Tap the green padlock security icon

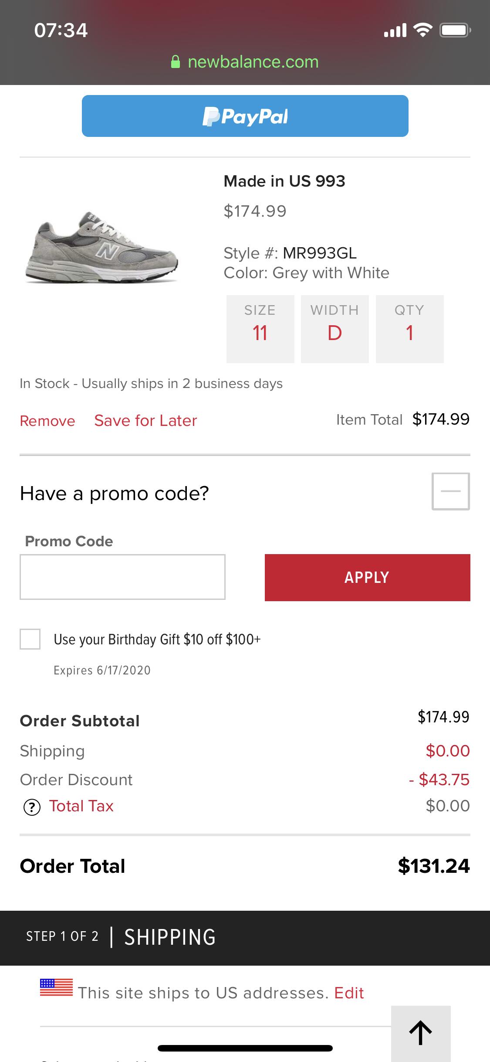click(x=176, y=62)
